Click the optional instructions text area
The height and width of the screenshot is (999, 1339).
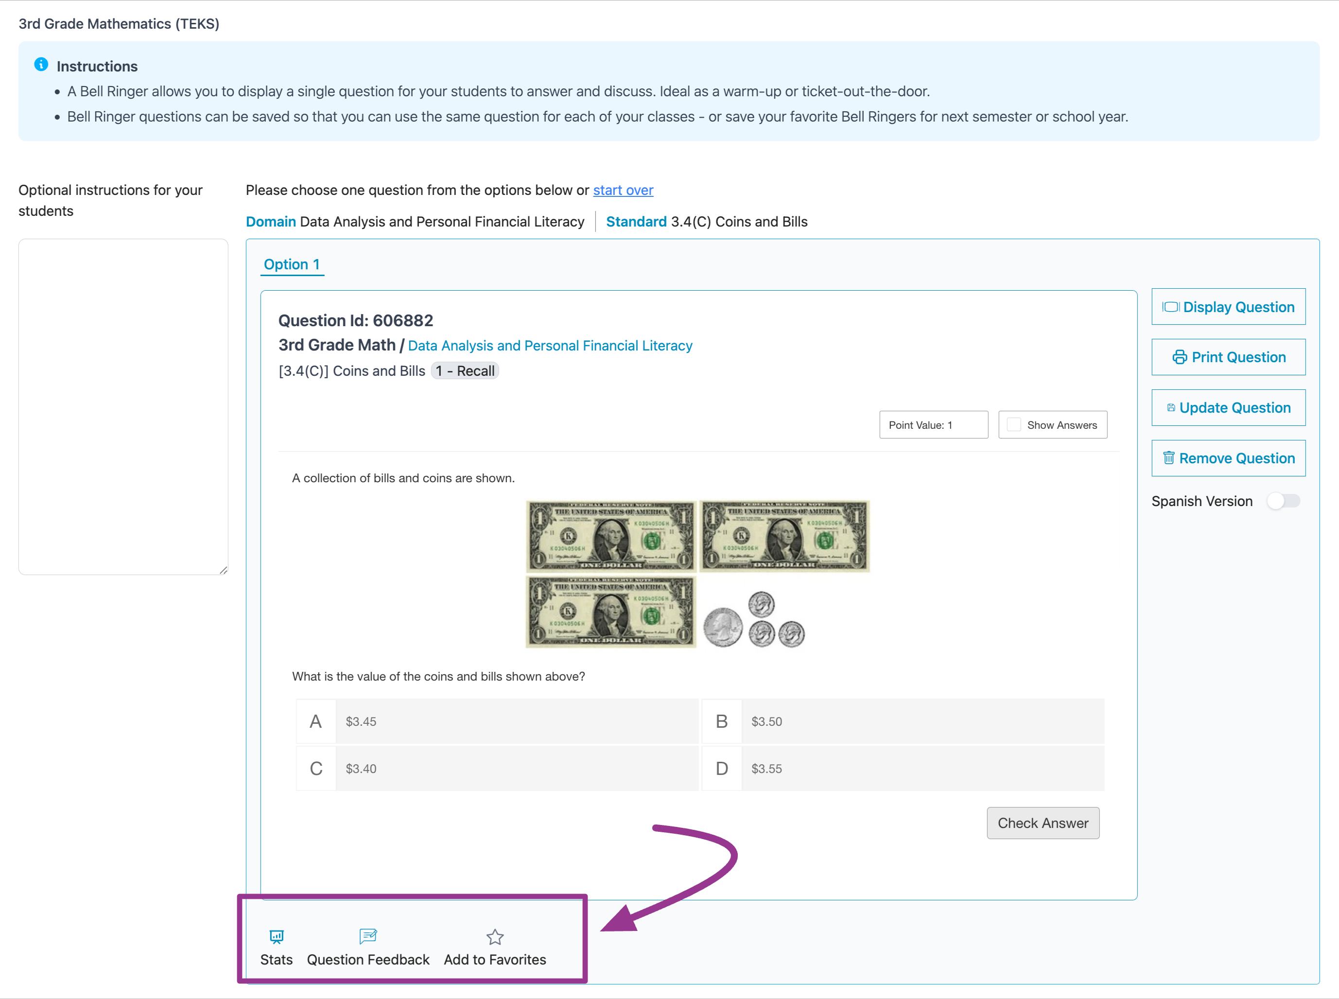[123, 406]
